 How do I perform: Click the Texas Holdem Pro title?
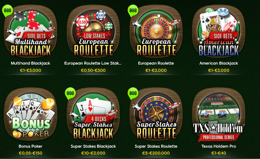219,146
